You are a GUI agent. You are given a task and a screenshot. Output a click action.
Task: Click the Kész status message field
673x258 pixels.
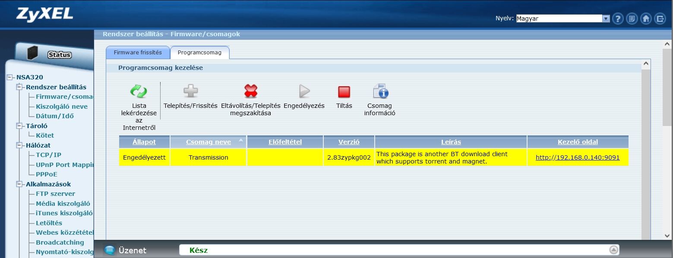tap(399, 250)
